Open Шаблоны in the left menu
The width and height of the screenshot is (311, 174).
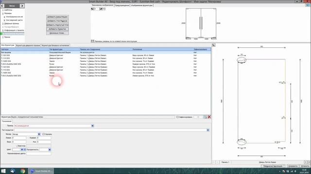coord(8,10)
